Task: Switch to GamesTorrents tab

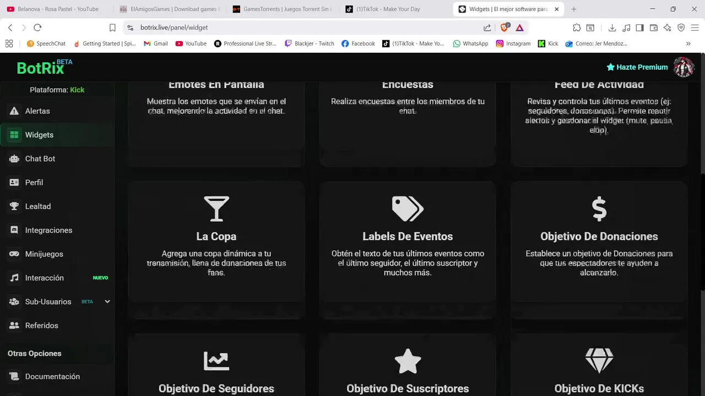Action: [282, 9]
